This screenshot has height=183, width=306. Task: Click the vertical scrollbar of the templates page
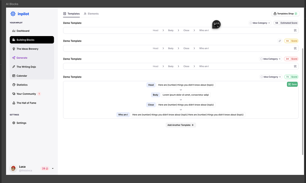303,101
